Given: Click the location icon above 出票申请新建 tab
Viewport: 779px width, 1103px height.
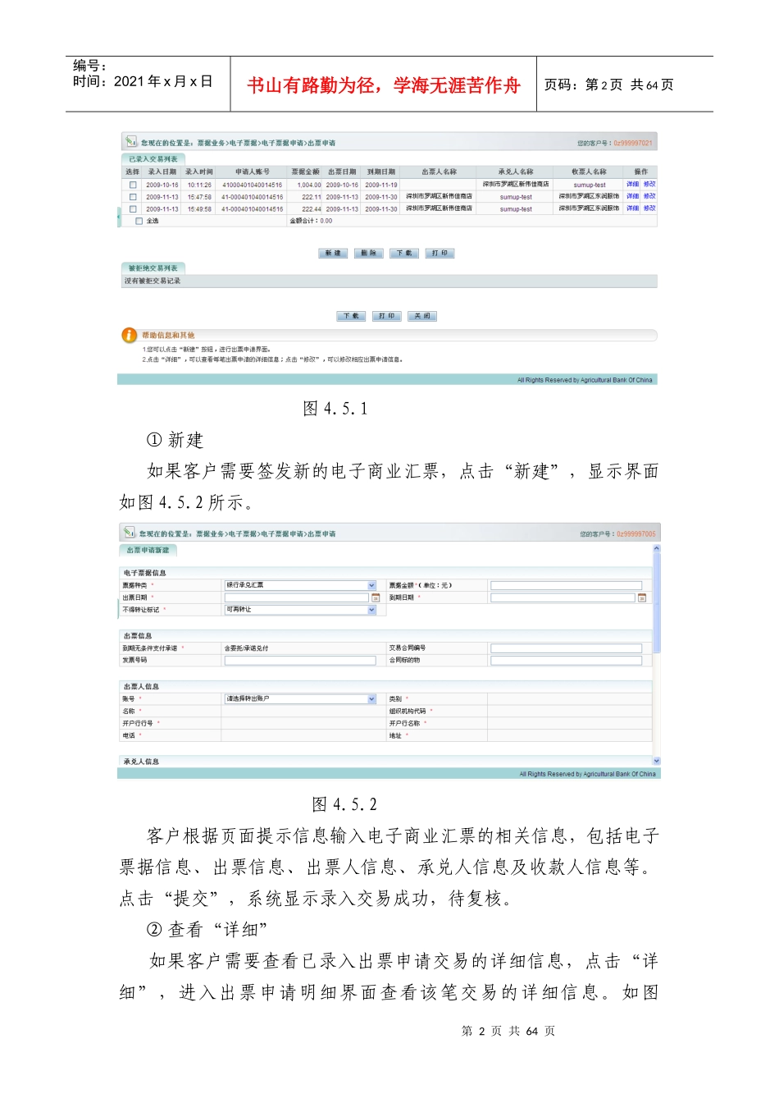Looking at the screenshot, I should coord(128,533).
